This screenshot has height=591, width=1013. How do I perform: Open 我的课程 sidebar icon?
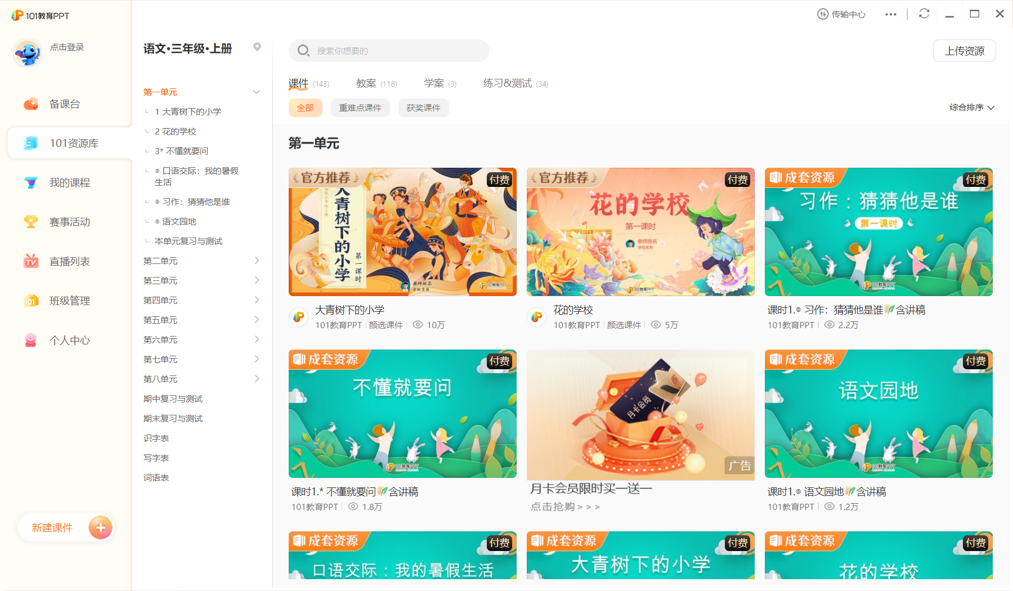coord(31,183)
